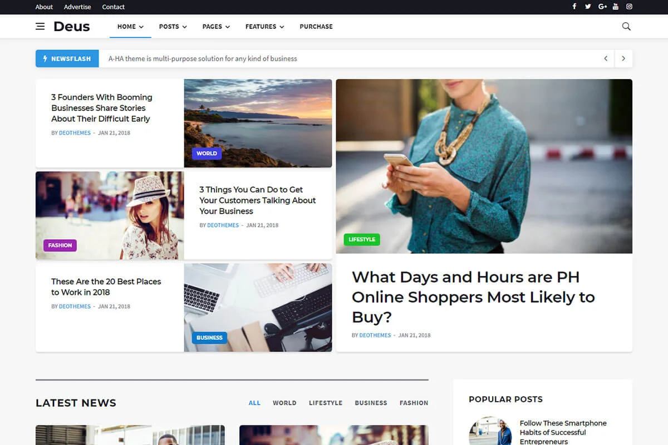
Task: Show previous newsflash item arrow
Action: click(606, 58)
